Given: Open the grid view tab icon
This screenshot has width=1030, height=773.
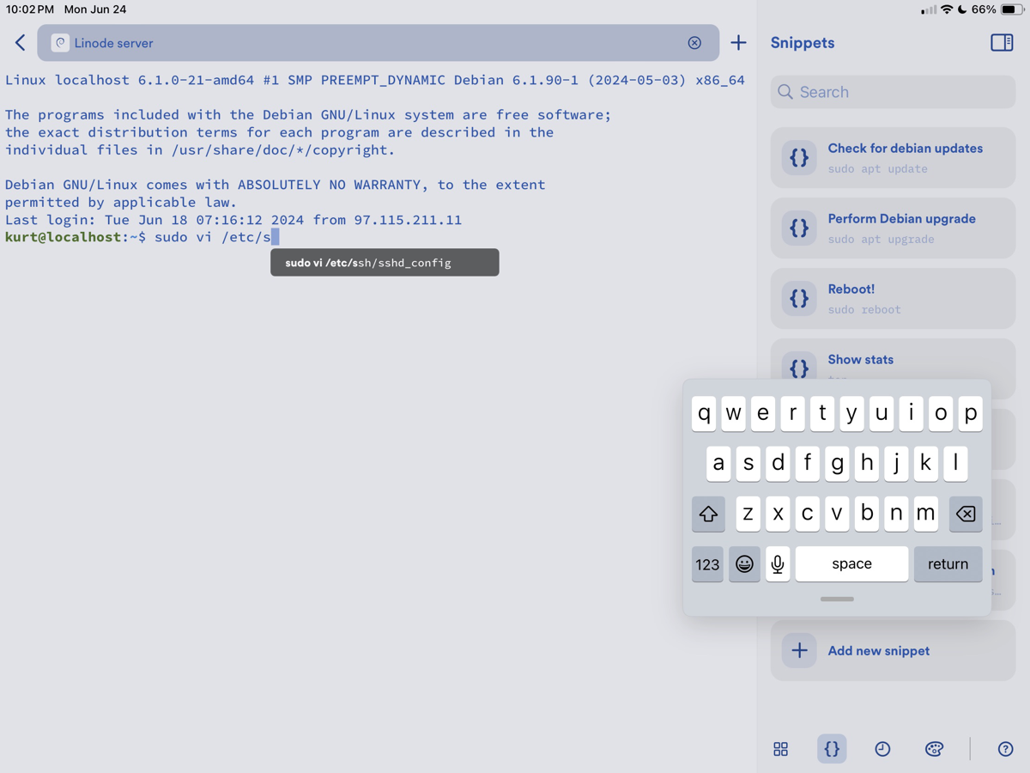Looking at the screenshot, I should point(780,749).
